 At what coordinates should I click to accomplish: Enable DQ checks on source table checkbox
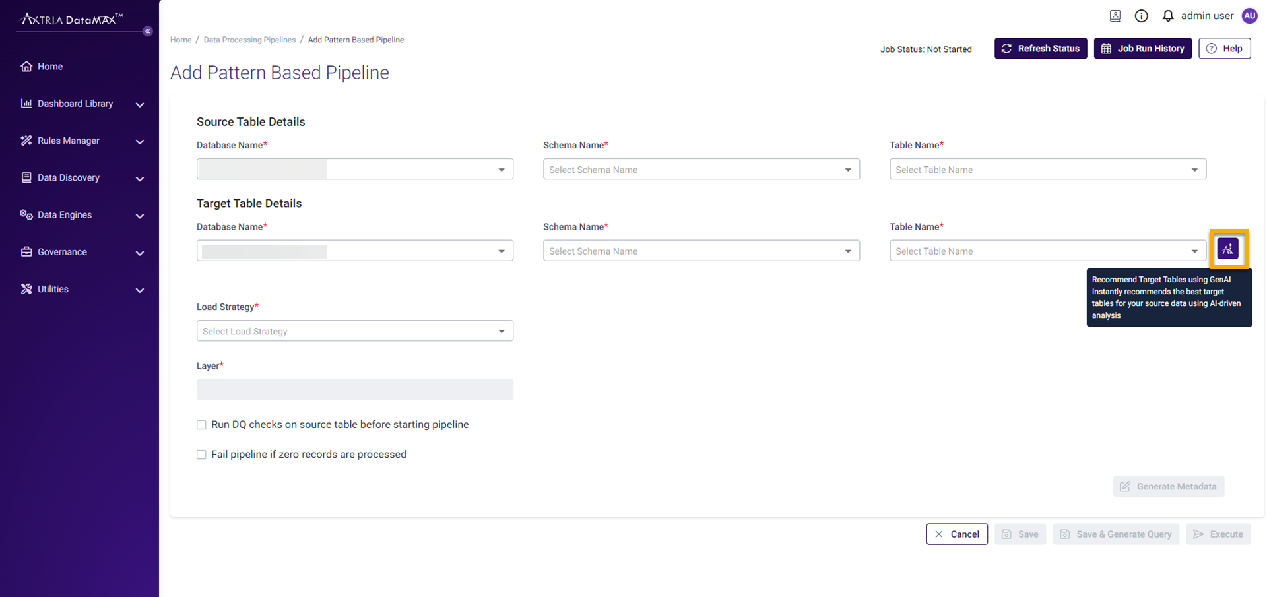click(x=201, y=425)
